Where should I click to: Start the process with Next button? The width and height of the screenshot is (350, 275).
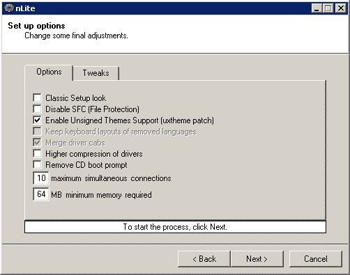tap(257, 259)
